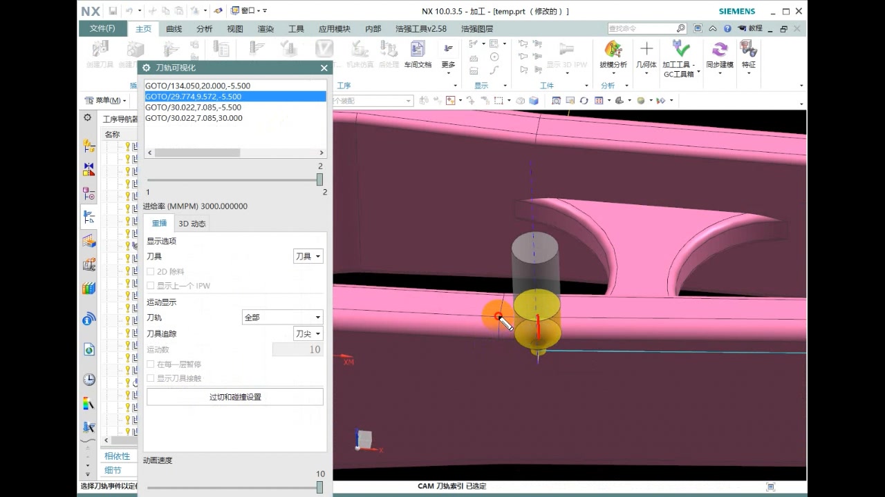Screen dimensions: 885x497
Task: Switch to the 3D 动态 tab
Action: tap(192, 223)
